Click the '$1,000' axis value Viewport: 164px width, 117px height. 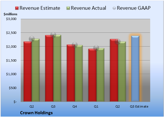coord(11,74)
